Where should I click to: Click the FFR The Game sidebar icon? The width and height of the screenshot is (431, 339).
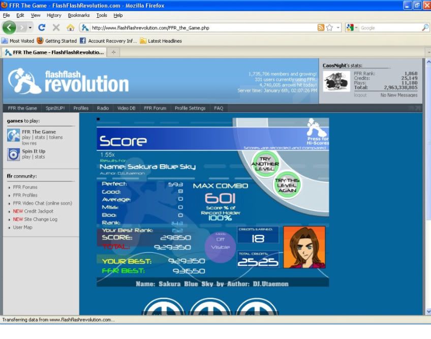pyautogui.click(x=13, y=135)
